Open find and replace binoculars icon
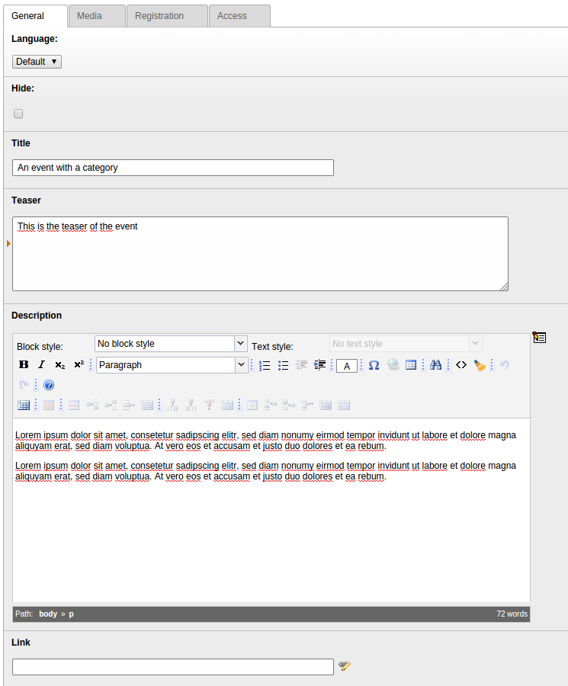 tap(435, 365)
